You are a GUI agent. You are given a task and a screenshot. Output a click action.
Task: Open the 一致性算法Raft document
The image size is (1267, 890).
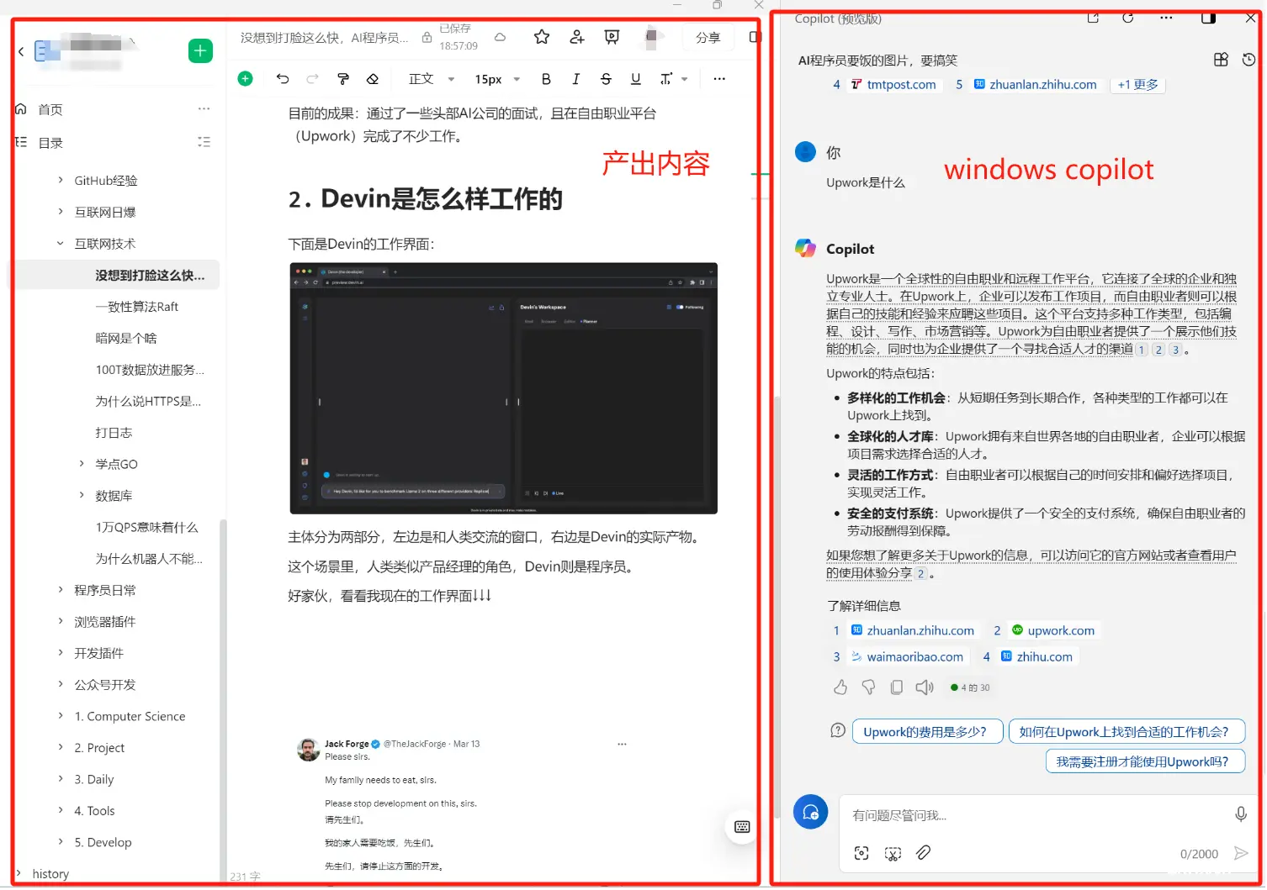click(137, 307)
